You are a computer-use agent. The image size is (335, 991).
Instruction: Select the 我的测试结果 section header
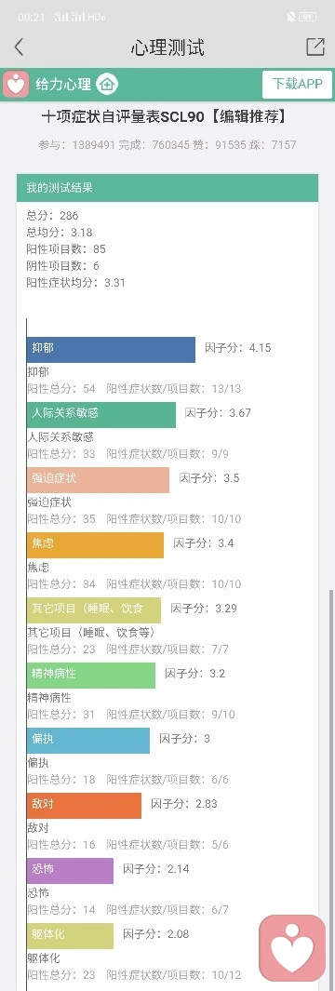tap(167, 188)
